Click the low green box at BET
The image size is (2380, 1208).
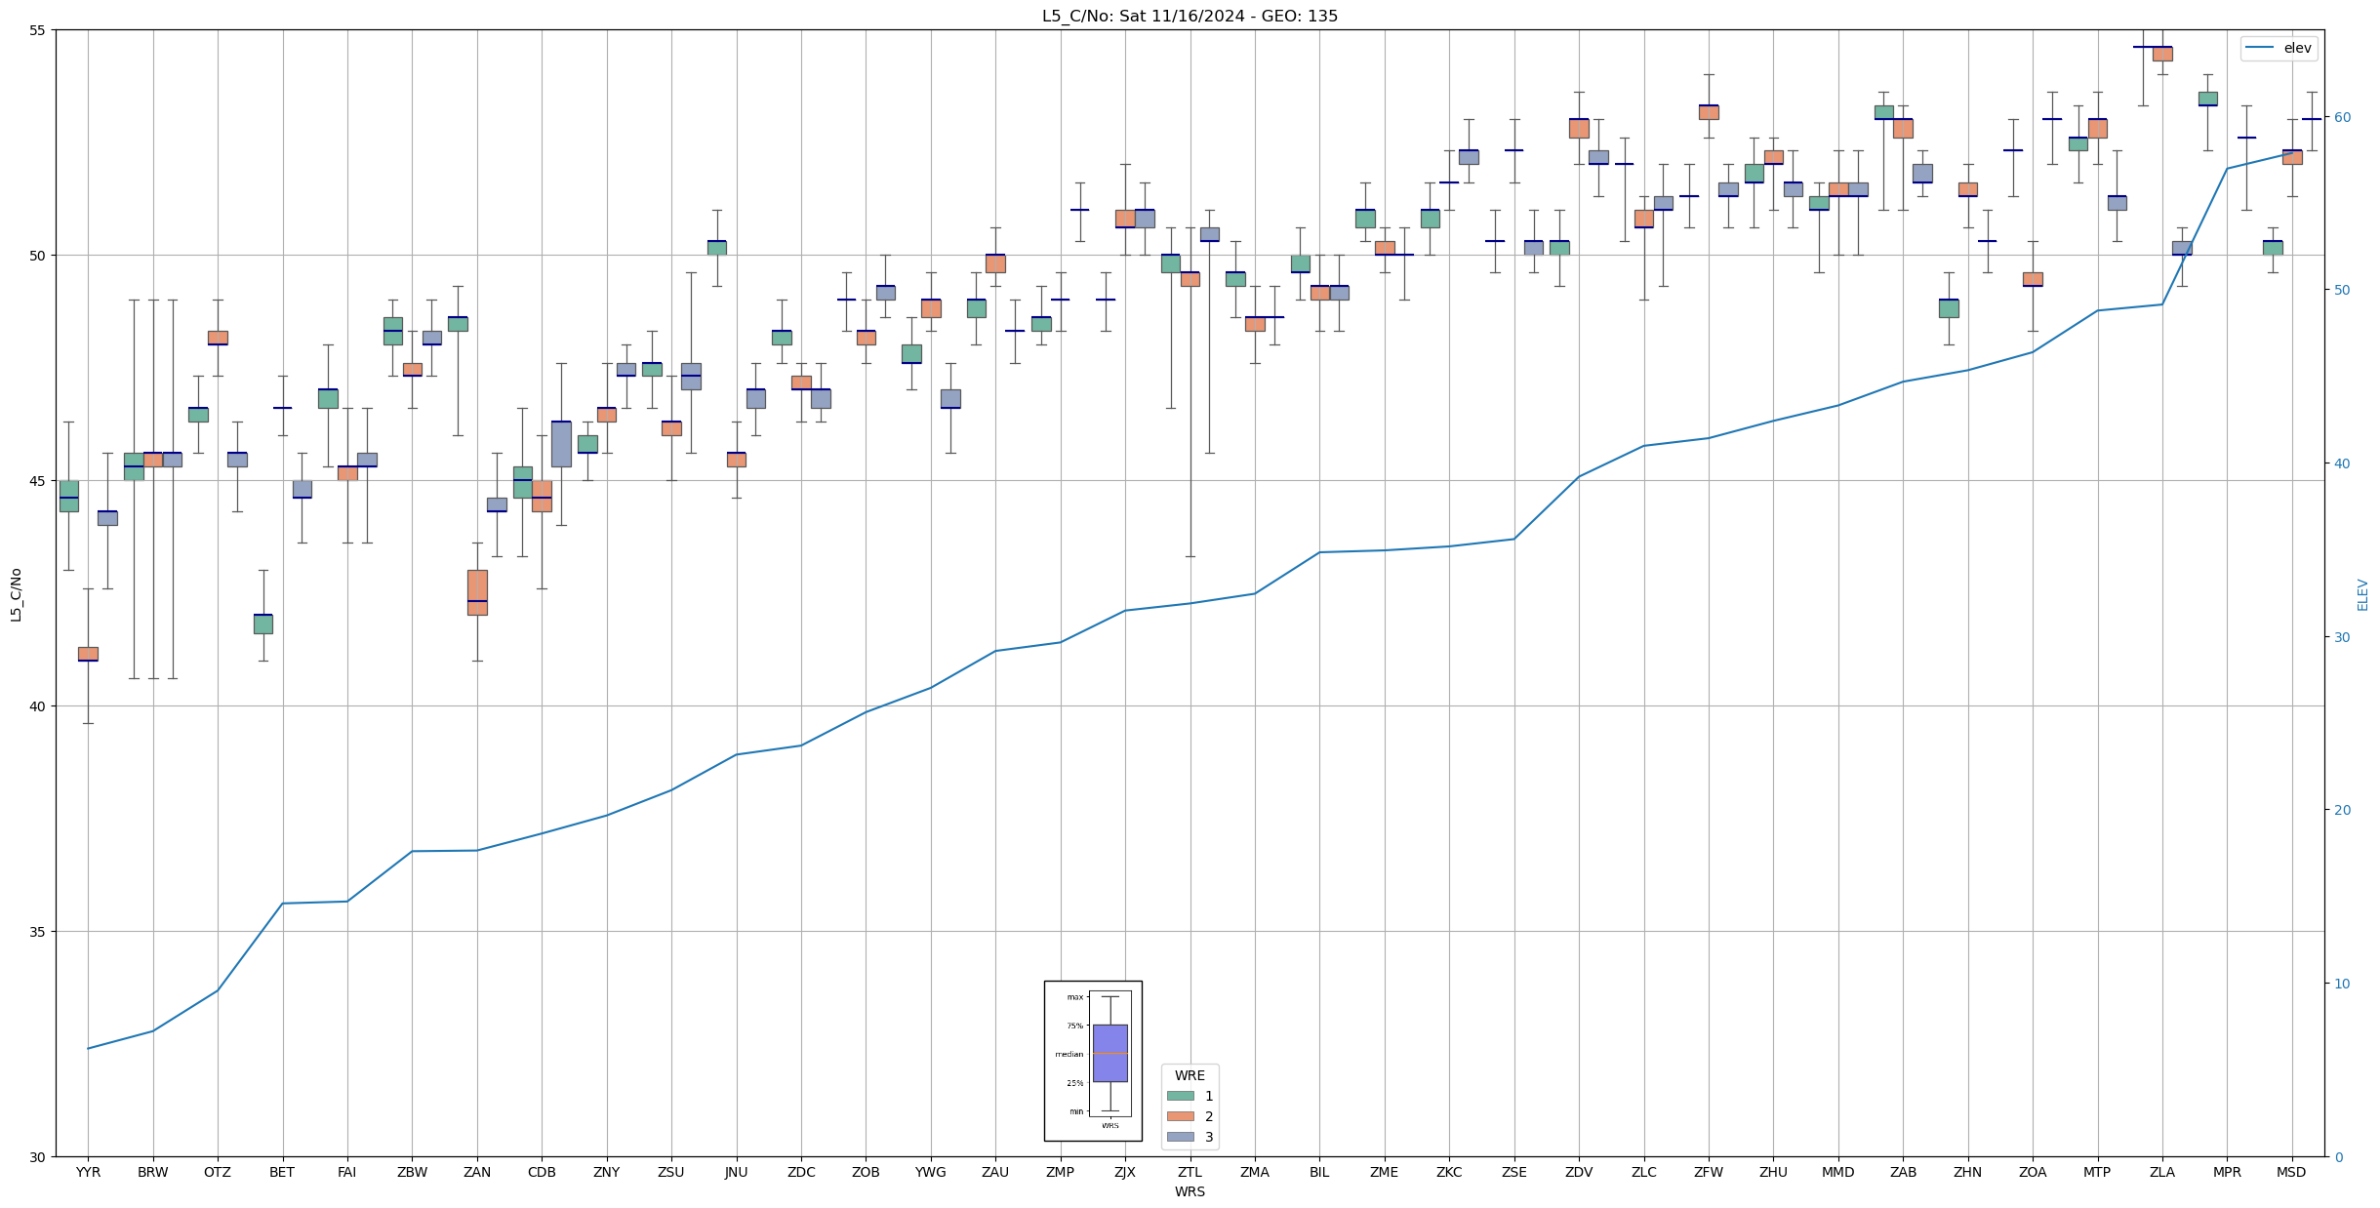(262, 624)
